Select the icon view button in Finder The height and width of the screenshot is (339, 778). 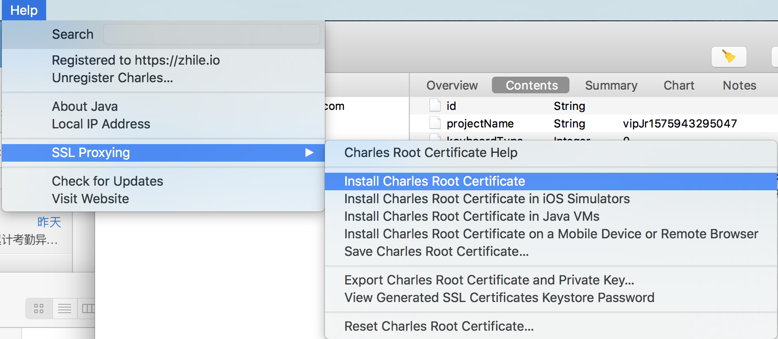point(39,309)
